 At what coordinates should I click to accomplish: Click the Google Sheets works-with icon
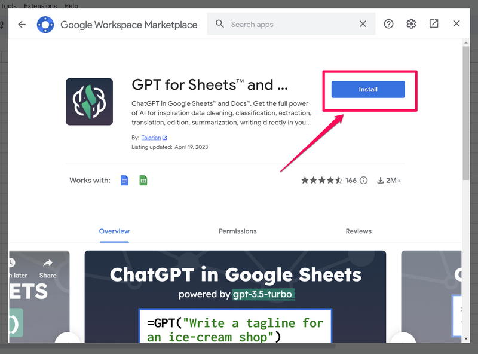tap(143, 180)
